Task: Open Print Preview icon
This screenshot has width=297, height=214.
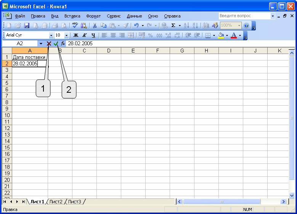Action: tap(64, 25)
